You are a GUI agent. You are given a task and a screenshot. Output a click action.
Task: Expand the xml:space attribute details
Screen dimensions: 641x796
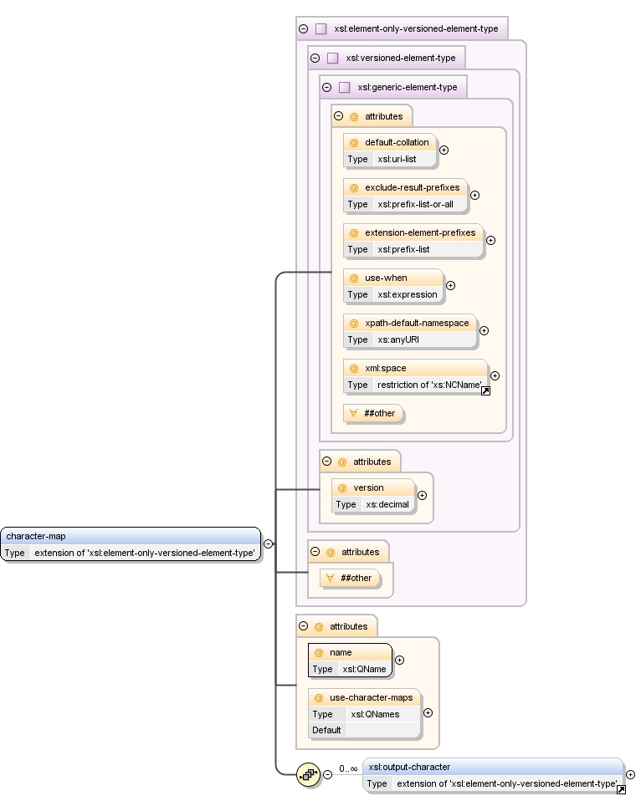[x=495, y=376]
